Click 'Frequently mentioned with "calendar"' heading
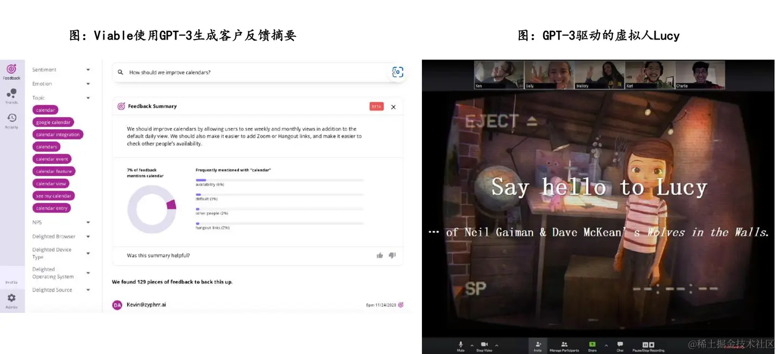The height and width of the screenshot is (354, 779). point(233,170)
